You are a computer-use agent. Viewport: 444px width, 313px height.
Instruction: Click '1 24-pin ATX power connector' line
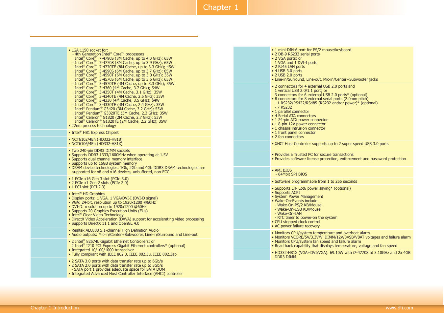300,120
